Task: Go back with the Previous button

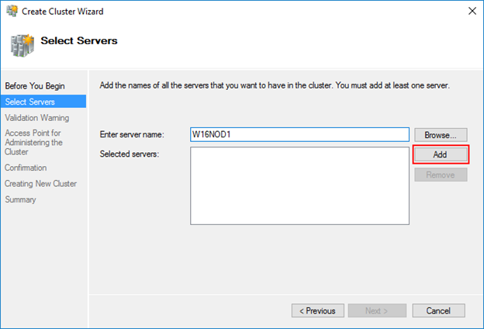Action: [x=318, y=311]
